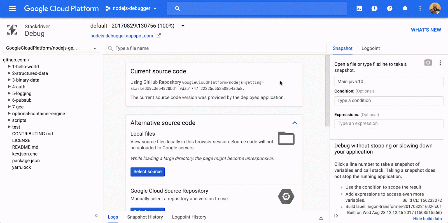Expand the bottom logs panel
448x223 pixels.
pos(321,218)
